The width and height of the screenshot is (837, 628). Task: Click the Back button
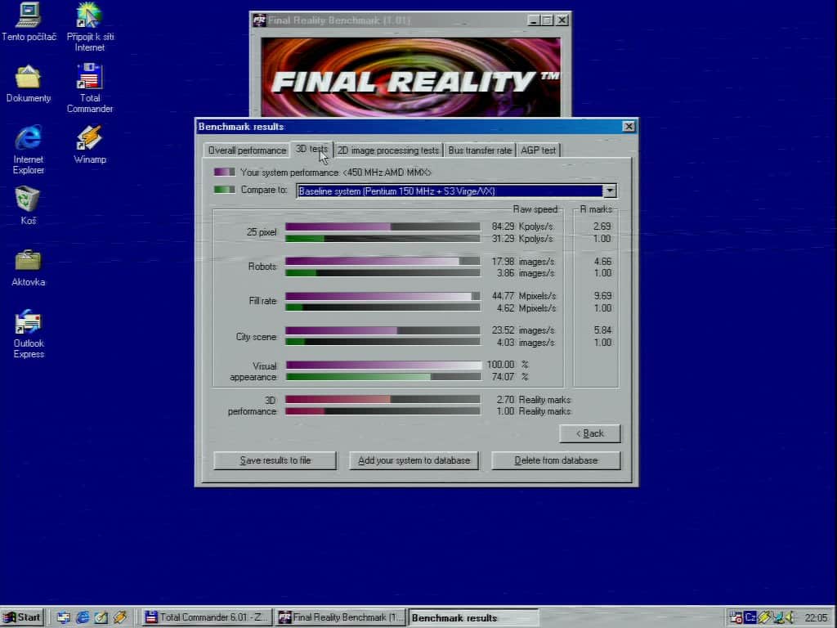[x=590, y=433]
